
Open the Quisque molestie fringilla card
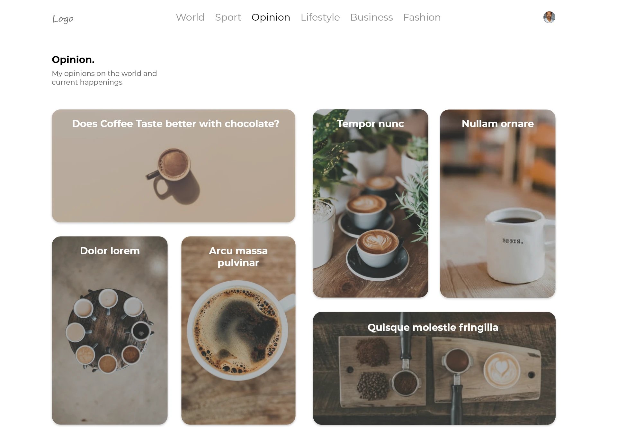coord(434,368)
